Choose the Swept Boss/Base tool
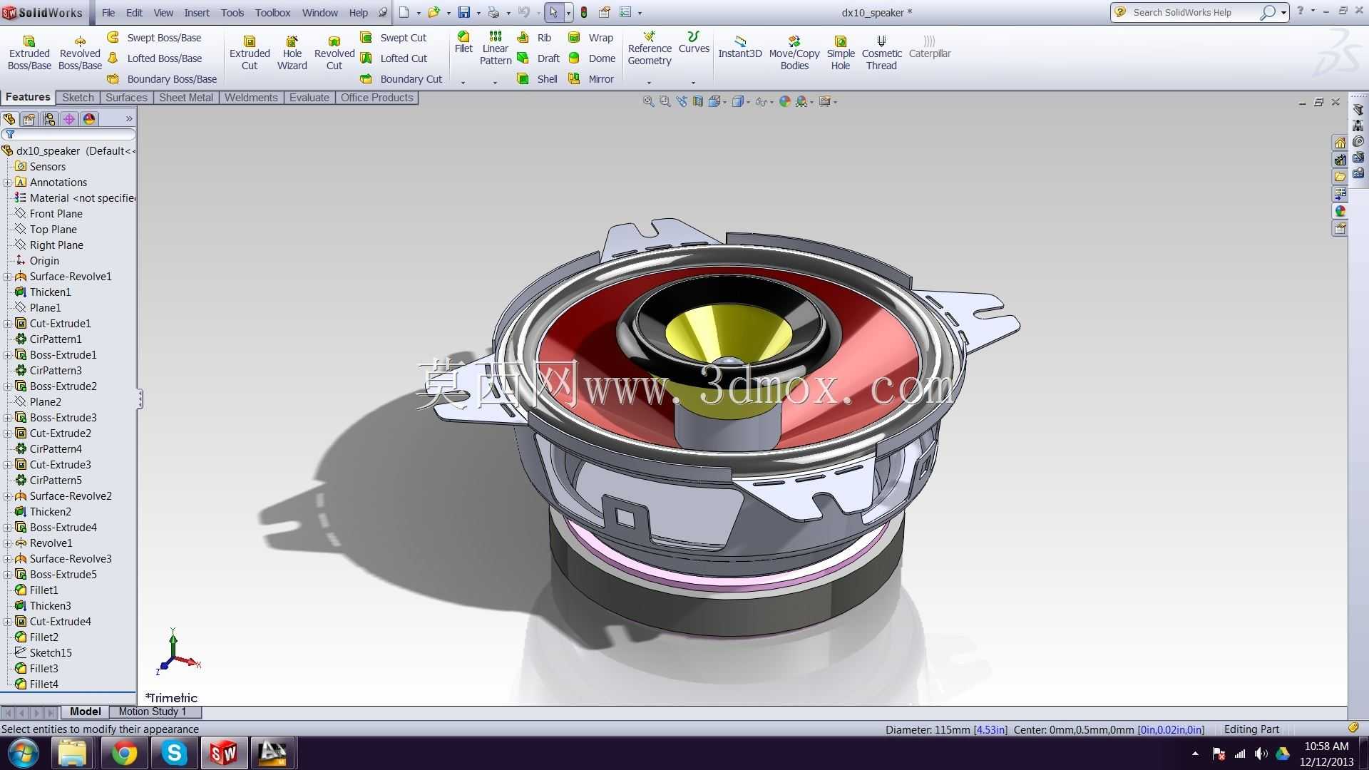Viewport: 1369px width, 770px height. coord(155,38)
